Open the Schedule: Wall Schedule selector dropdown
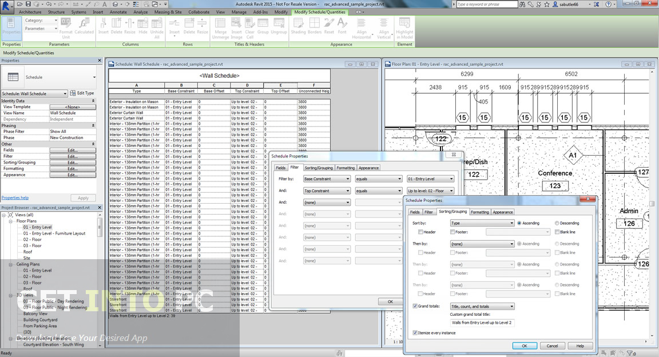 [34, 93]
